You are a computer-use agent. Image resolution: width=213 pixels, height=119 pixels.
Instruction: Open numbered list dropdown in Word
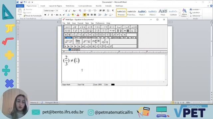(92, 11)
